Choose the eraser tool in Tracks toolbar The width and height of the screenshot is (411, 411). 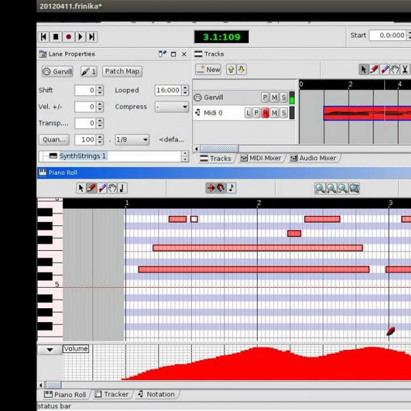[385, 69]
